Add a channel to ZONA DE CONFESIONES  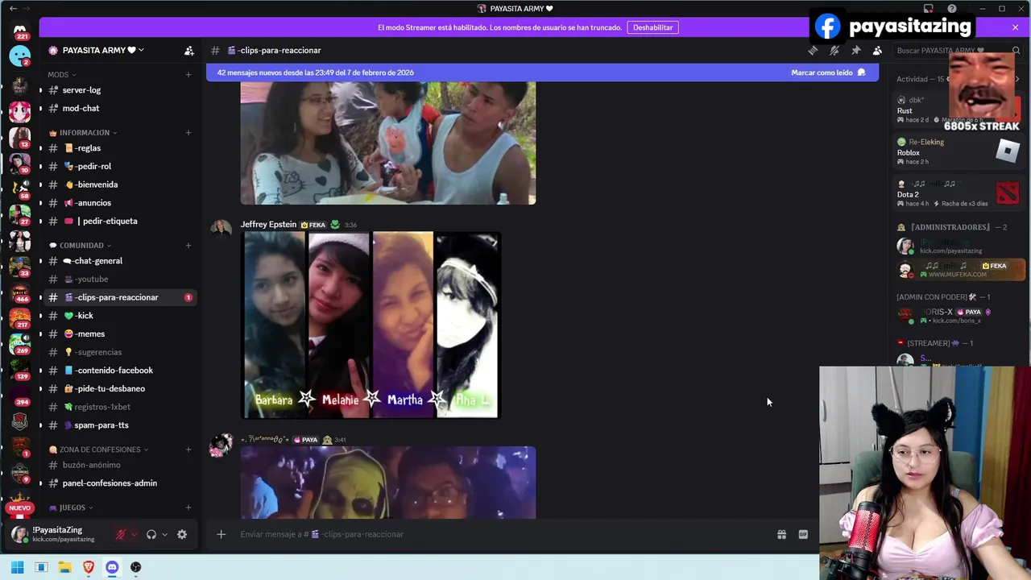tap(188, 449)
